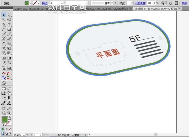This screenshot has width=189, height=137.
Task: Click the 93.46% zoom field
Action: click(18, 135)
